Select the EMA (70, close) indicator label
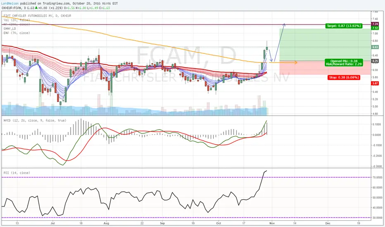 coord(17,33)
